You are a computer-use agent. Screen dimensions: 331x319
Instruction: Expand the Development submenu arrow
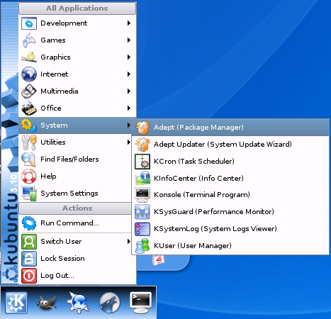[129, 23]
